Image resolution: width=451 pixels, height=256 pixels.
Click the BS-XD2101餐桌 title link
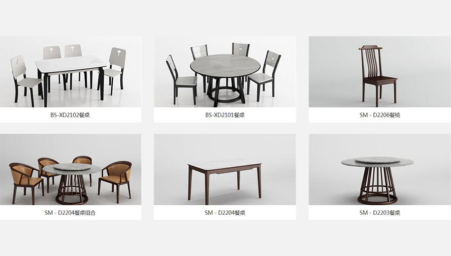click(x=225, y=115)
